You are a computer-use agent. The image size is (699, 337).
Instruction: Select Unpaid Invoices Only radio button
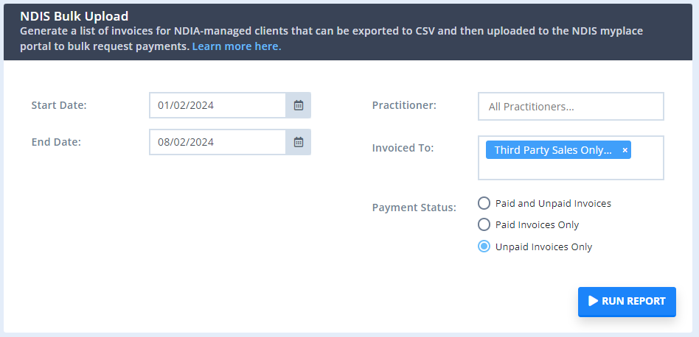pos(484,246)
